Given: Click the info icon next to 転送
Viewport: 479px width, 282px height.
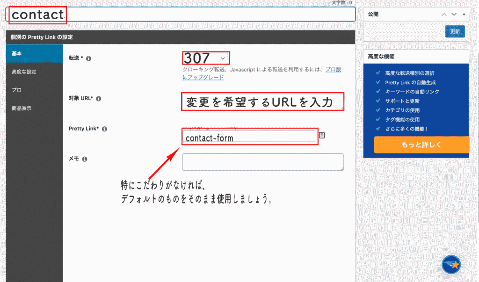Looking at the screenshot, I should pyautogui.click(x=89, y=58).
